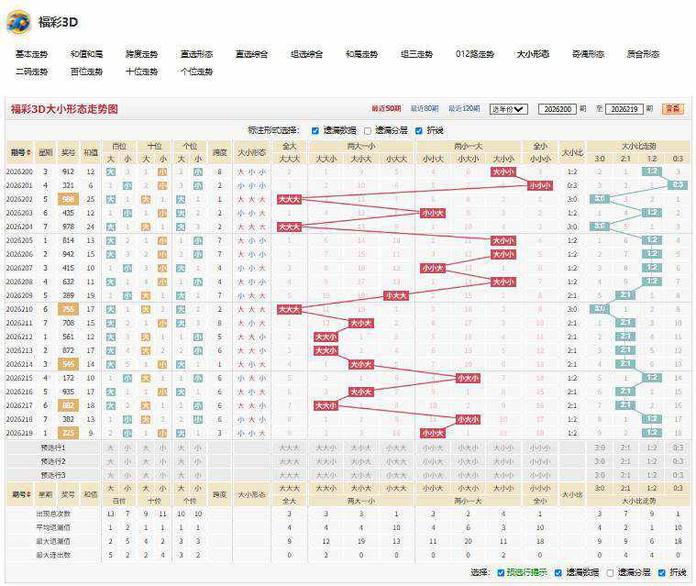
Task: Show 最近50期 results
Action: [386, 108]
